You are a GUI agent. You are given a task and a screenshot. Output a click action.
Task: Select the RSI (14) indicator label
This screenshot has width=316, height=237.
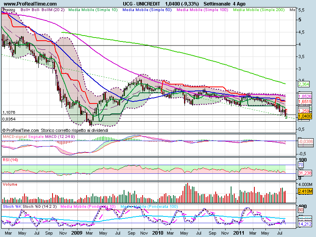coord(10,160)
